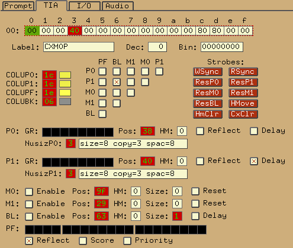This screenshot has width=293, height=248.
Task: Trigger the RSync strobe
Action: point(243,71)
